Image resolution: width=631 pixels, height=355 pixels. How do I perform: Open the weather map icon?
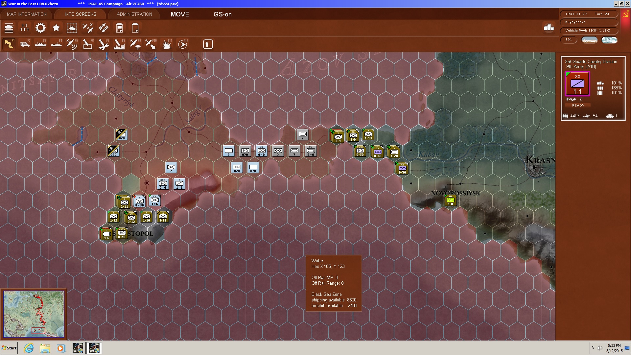point(72,28)
